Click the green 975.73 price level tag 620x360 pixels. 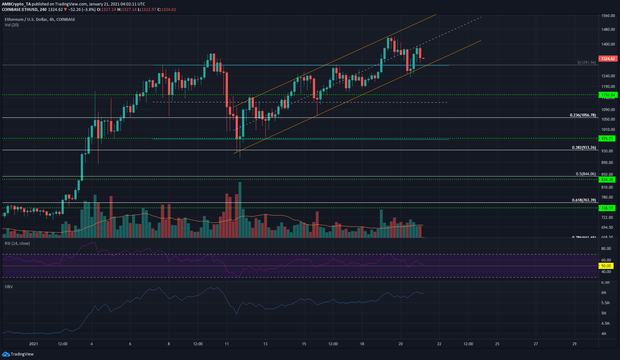tap(607, 139)
